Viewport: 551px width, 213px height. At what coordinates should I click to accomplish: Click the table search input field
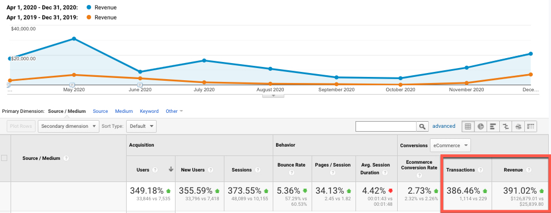click(386, 126)
